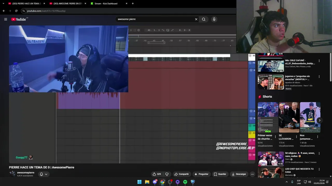The height and width of the screenshot is (186, 332).
Task: Open options for 'hit religioso' video
Action: [319, 153]
